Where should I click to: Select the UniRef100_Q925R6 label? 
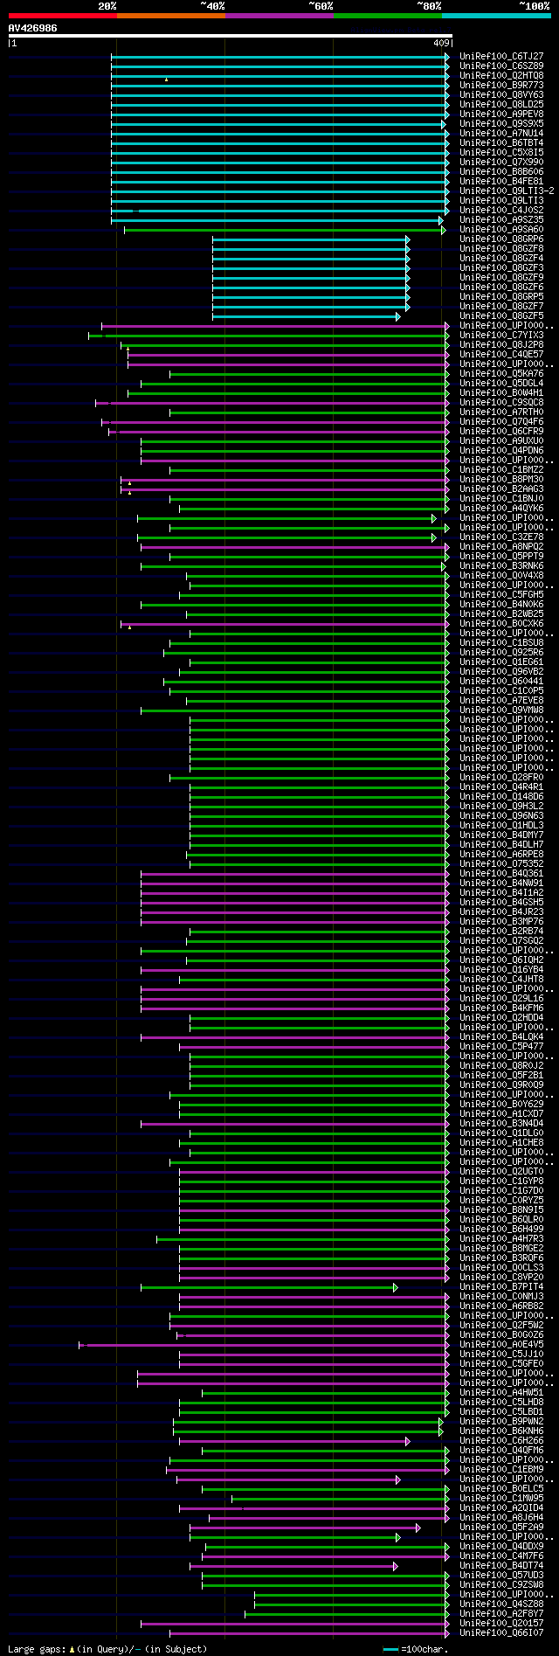pyautogui.click(x=501, y=652)
